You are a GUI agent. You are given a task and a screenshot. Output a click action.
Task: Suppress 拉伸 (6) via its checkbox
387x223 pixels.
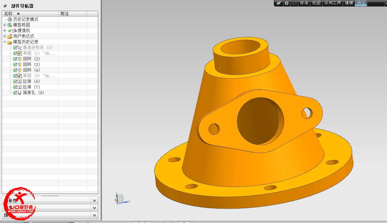15,81
